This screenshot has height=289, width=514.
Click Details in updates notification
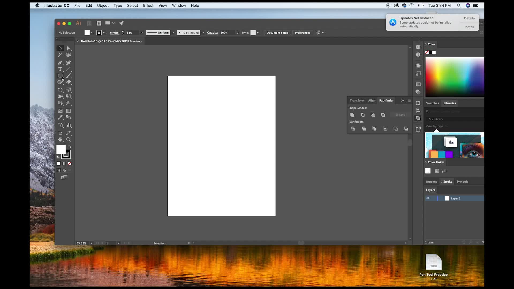[469, 18]
